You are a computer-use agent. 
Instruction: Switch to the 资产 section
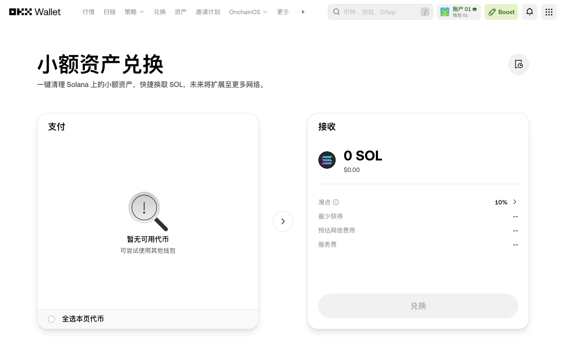(x=180, y=12)
